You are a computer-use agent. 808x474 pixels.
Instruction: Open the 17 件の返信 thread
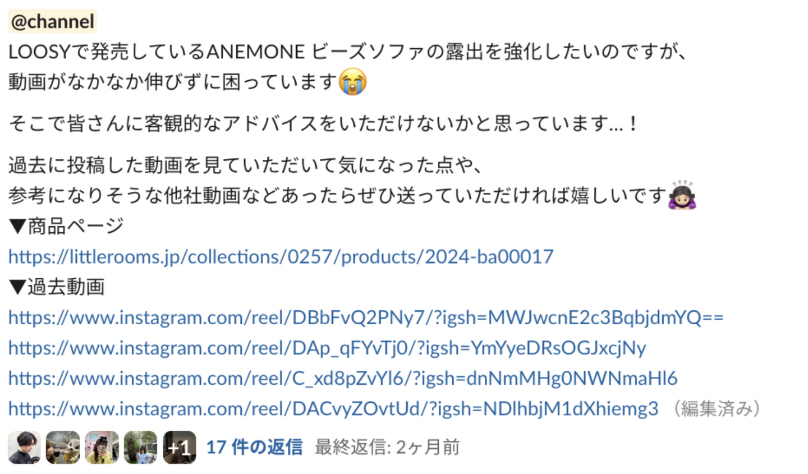(254, 447)
